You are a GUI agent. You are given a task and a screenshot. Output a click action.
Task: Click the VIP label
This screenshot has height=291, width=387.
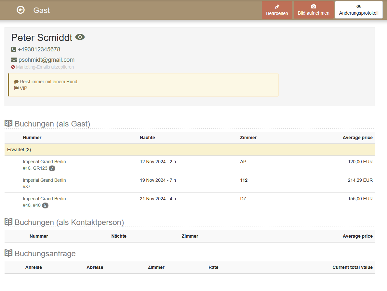23,88
